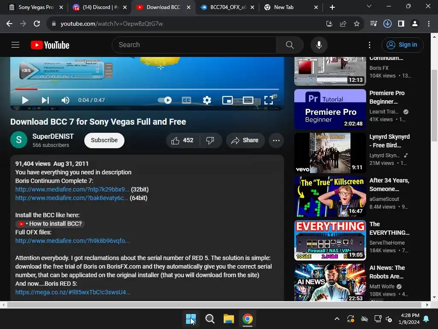This screenshot has height=329, width=438.
Task: Expand the tab search chevron
Action: tap(369, 6)
